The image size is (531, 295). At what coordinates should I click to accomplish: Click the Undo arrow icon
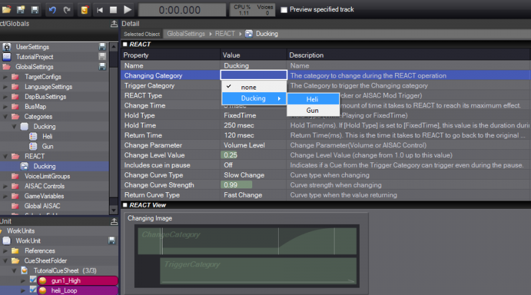point(53,9)
